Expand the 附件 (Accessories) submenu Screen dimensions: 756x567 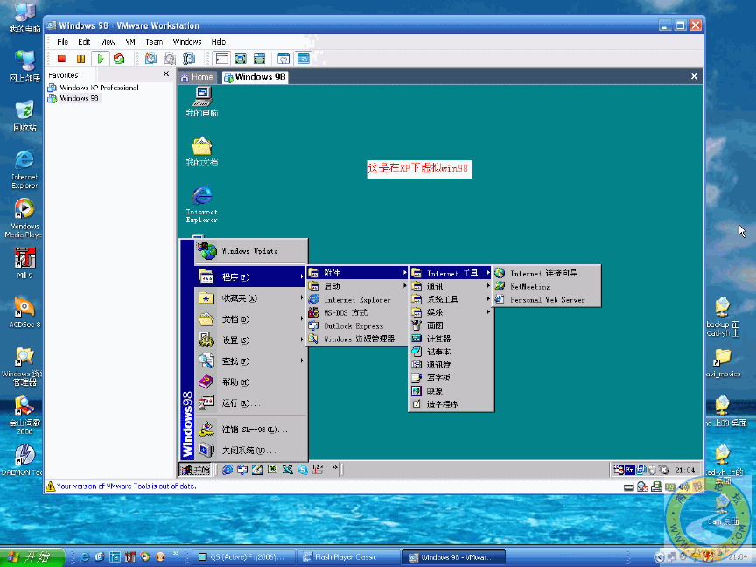(357, 273)
